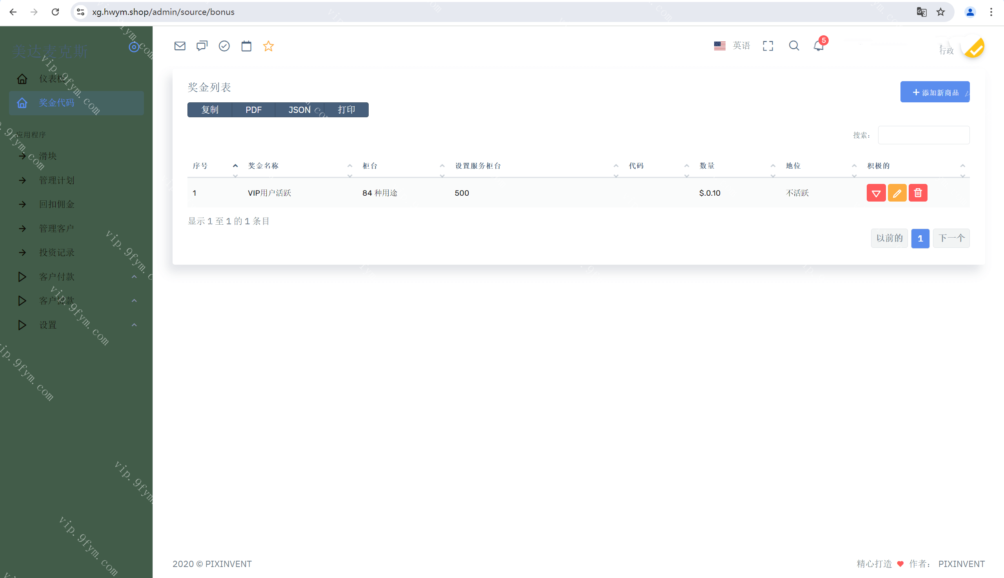
Task: Toggle fullscreen with the expand icon
Action: (768, 46)
